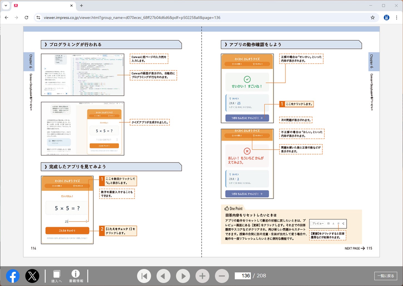The image size is (403, 286).
Task: Reload the page
Action: [26, 18]
